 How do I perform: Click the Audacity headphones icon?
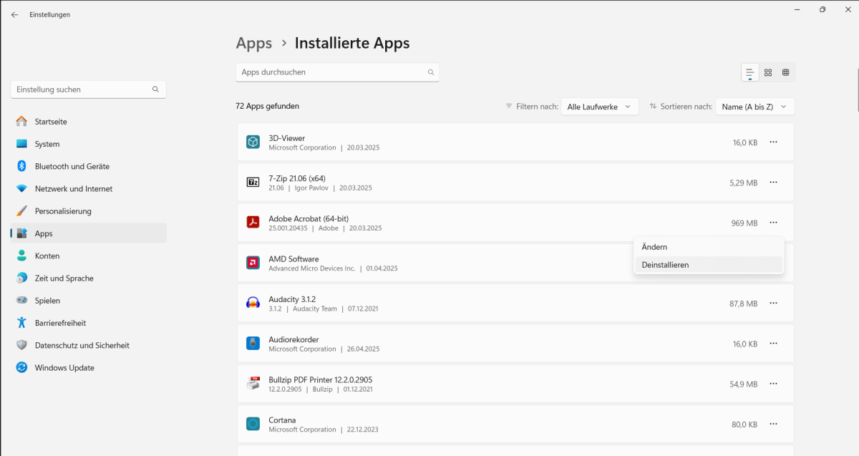coord(253,303)
